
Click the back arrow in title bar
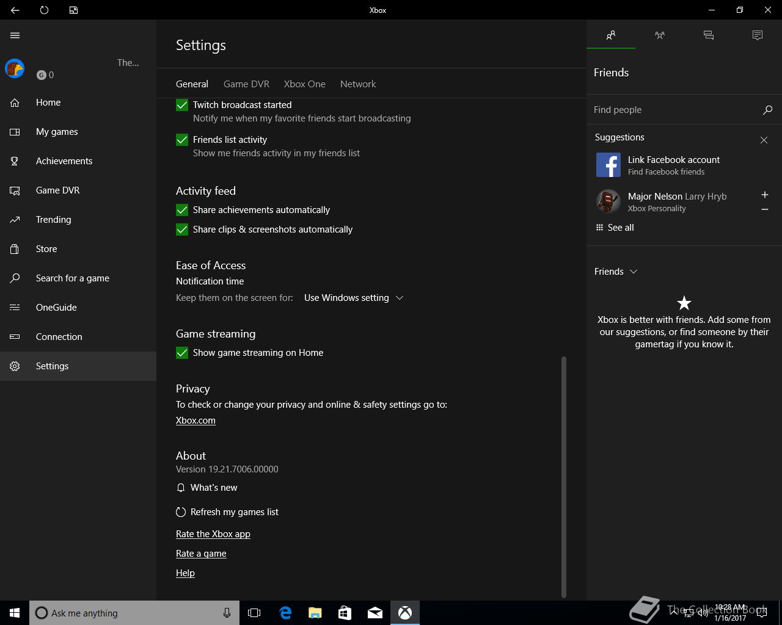[15, 10]
